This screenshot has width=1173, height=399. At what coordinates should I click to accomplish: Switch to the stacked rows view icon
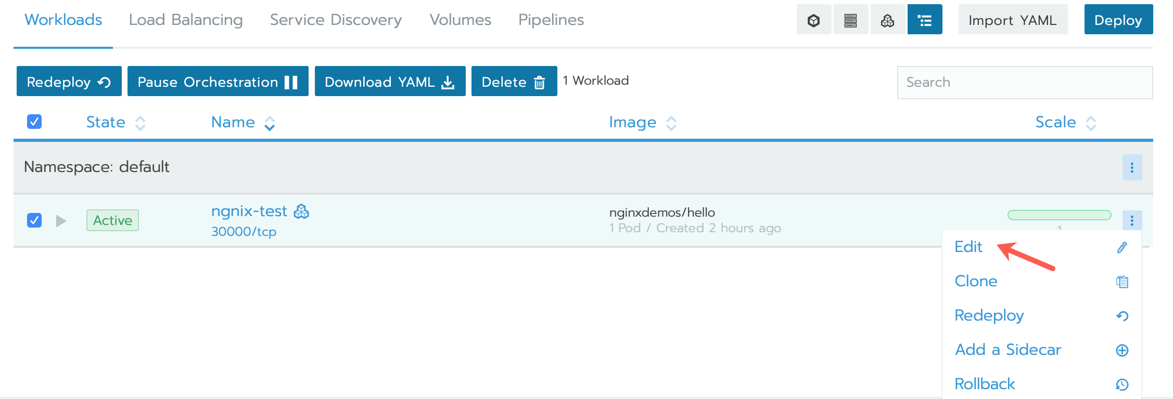pyautogui.click(x=850, y=20)
